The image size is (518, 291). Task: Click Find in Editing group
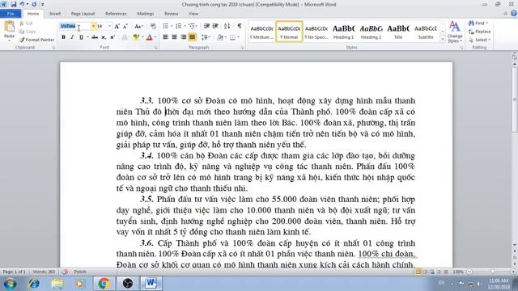tap(478, 23)
